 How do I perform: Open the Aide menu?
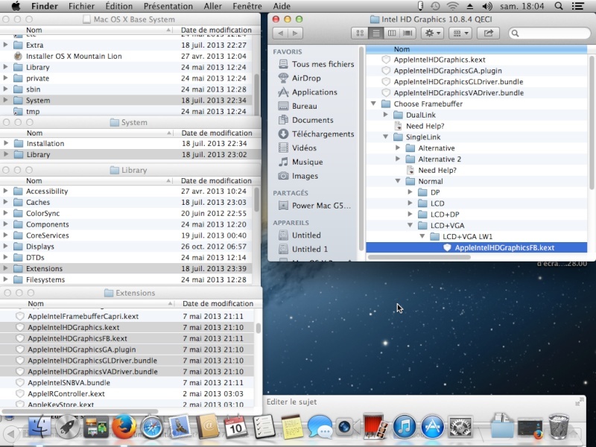coord(282,6)
